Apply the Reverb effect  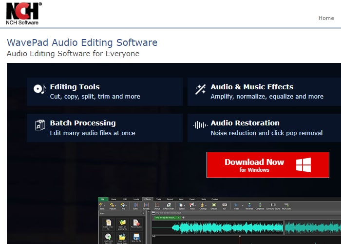(146, 206)
